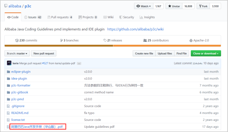Open the alibaba owner link
Image resolution: width=228 pixels, height=132 pixels.
[x=15, y=6]
